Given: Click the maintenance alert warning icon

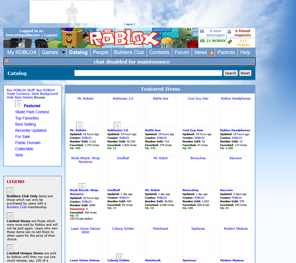Looking at the screenshot, I should click(x=7, y=62).
